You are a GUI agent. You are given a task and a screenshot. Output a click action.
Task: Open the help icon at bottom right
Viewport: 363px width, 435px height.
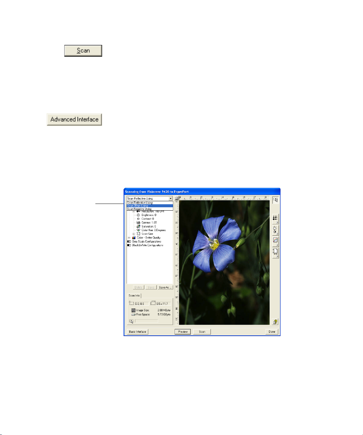pos(275,322)
